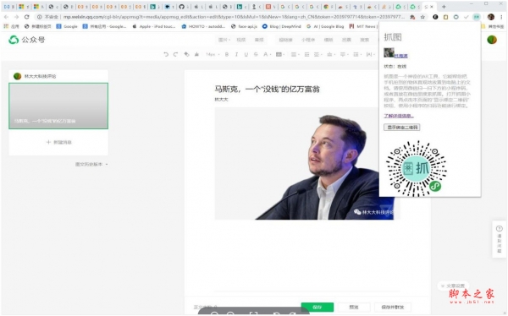Open the paragraph spacing-after dropdown
Viewport: 508px width, 316px height.
(x=344, y=54)
